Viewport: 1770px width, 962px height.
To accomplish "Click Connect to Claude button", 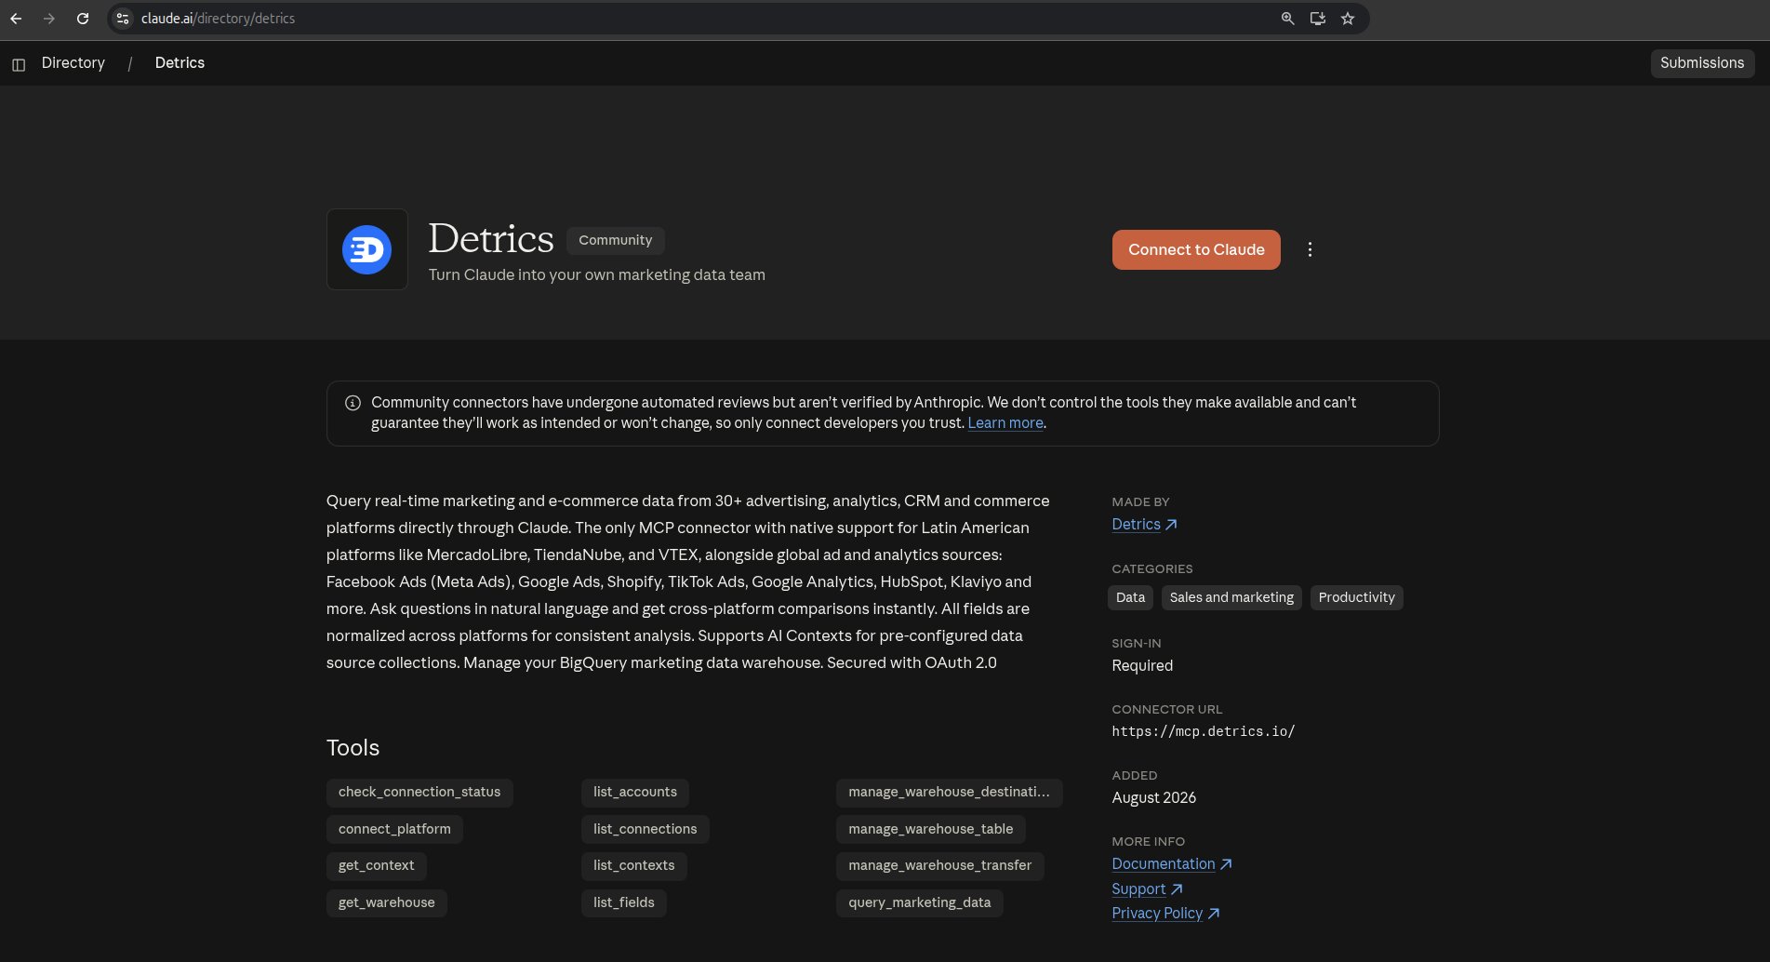I will 1196,249.
